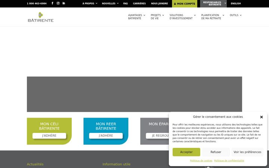The width and height of the screenshot is (269, 168).
Task: Click the grey hero banner area
Action: coord(134,94)
